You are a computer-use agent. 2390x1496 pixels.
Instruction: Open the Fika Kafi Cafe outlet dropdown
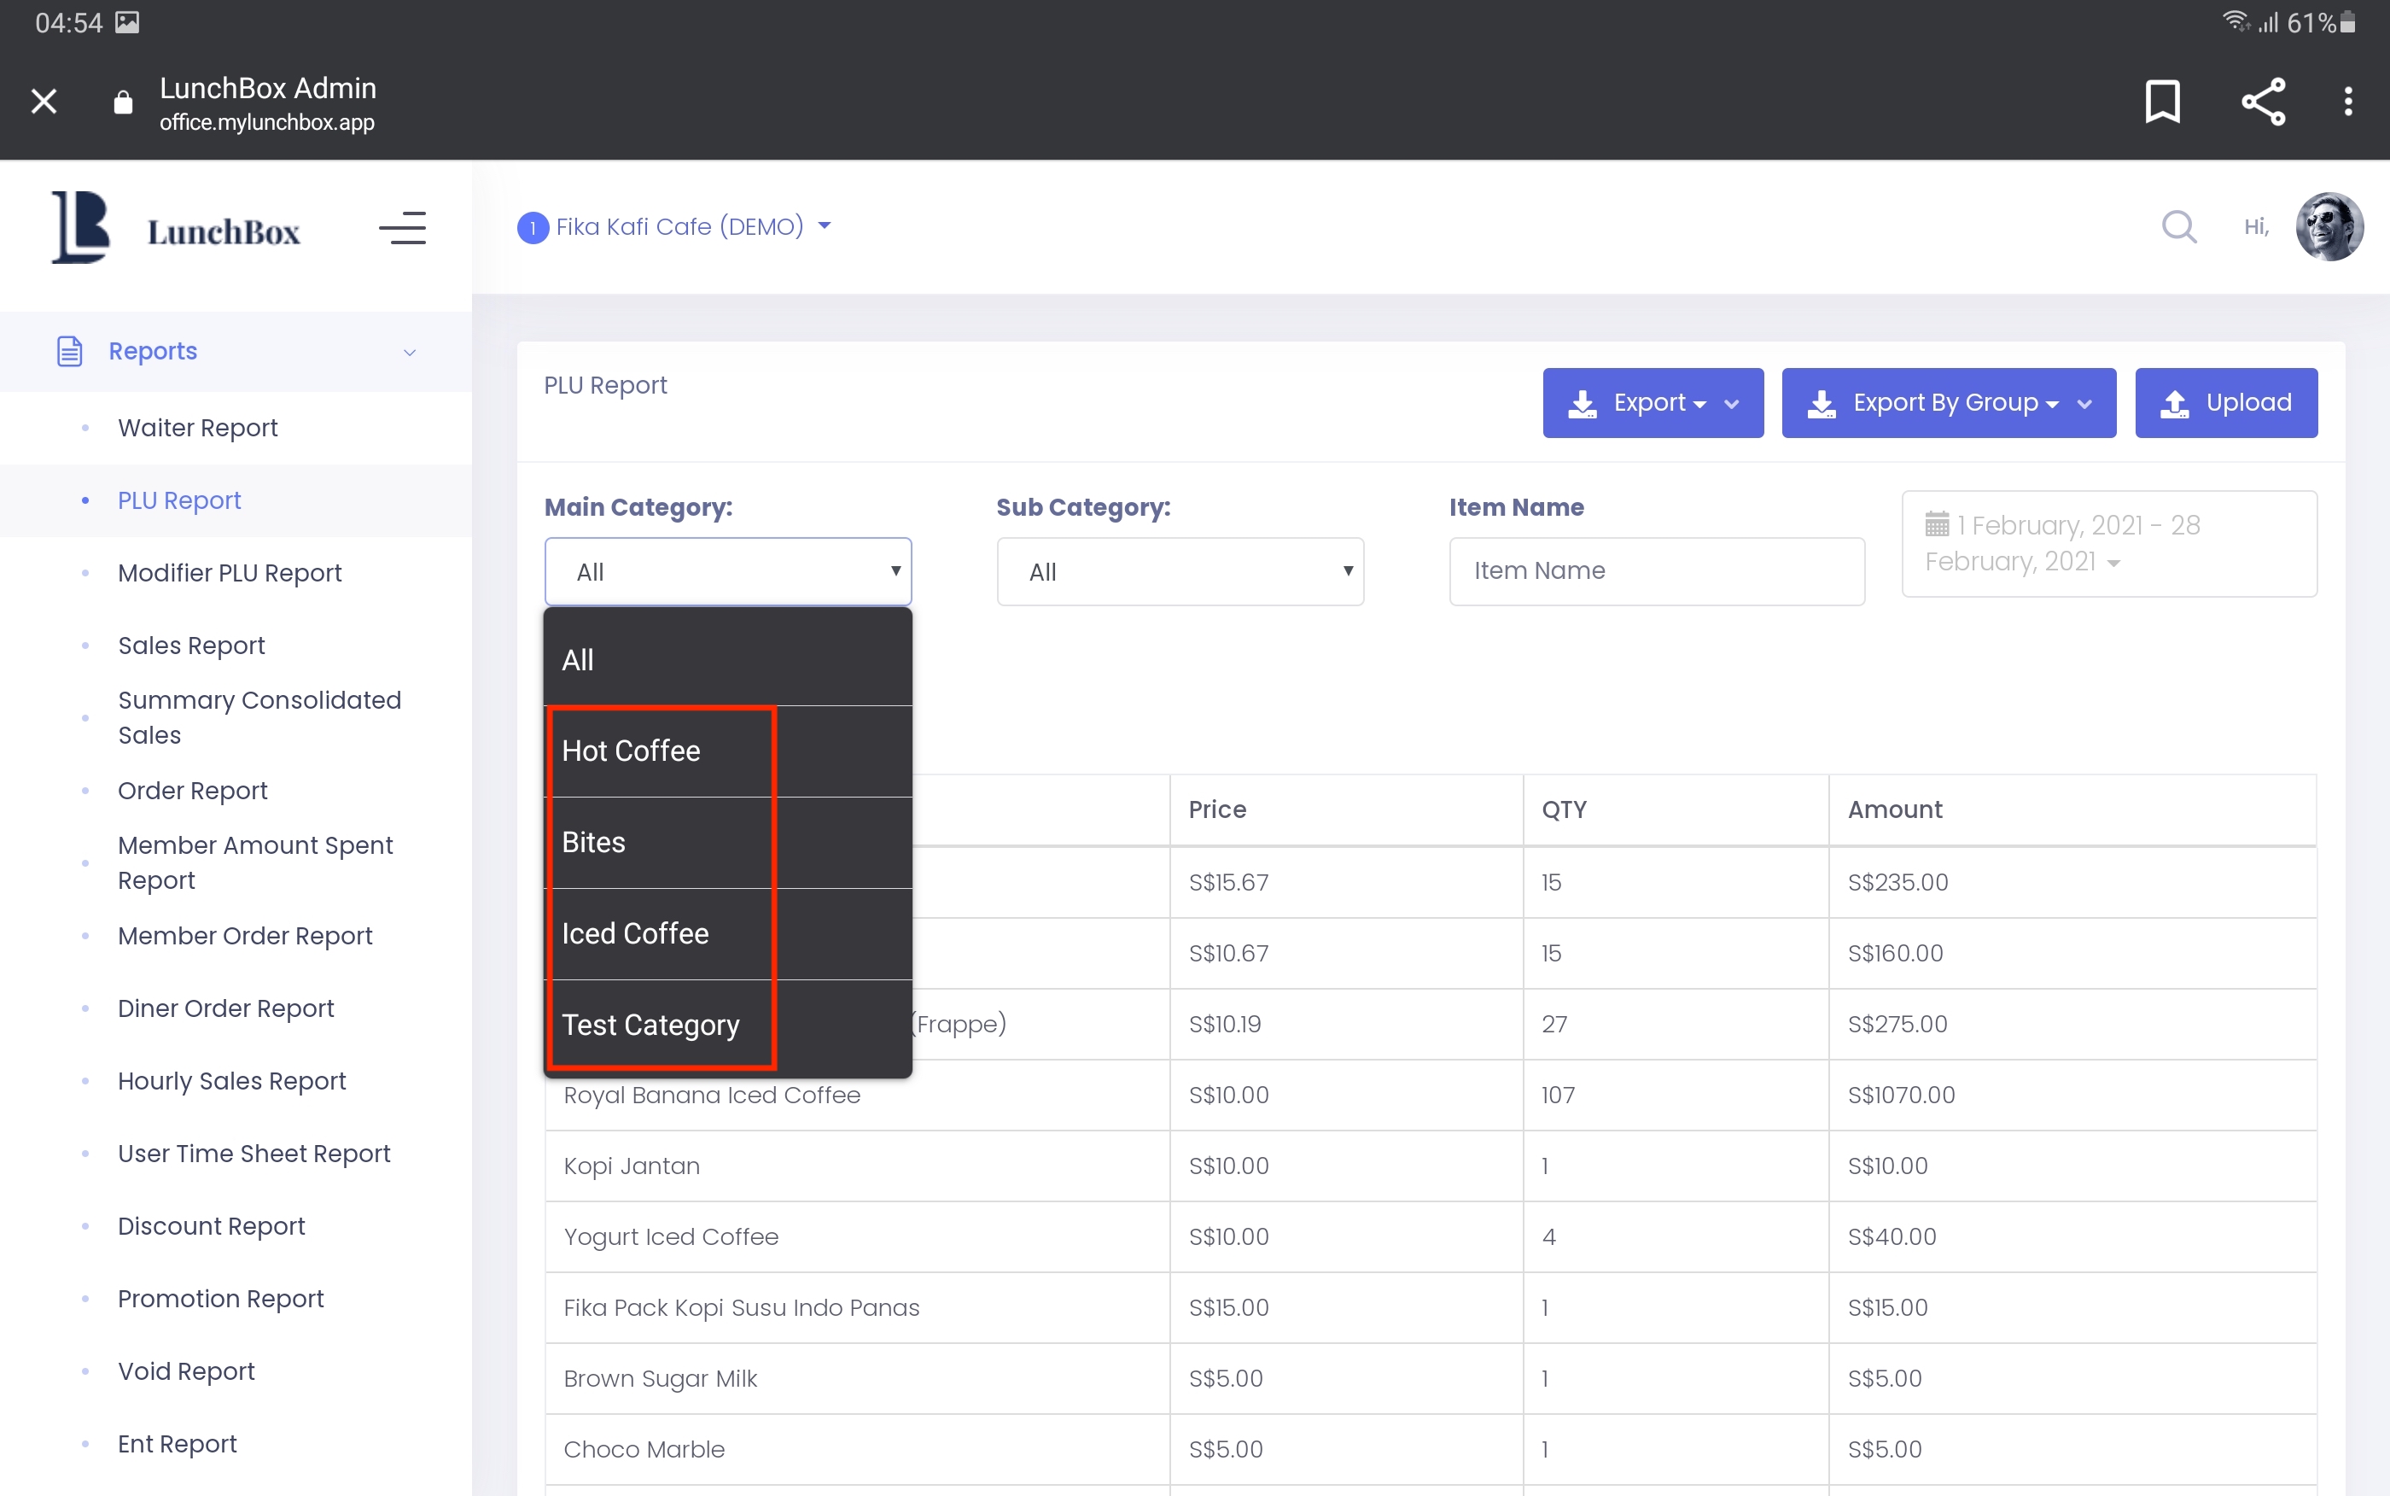(678, 226)
